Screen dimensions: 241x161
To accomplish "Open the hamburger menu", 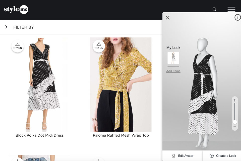I will 231,9.
